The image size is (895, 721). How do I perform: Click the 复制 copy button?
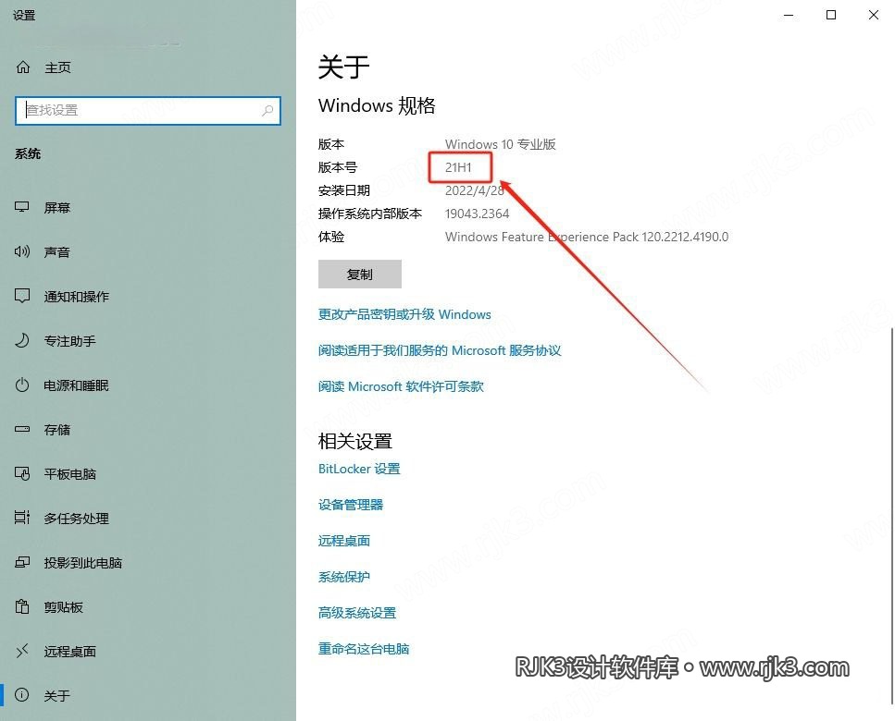coord(360,275)
